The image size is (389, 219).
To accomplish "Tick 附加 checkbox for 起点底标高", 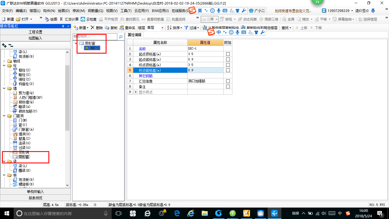I will click(228, 59).
